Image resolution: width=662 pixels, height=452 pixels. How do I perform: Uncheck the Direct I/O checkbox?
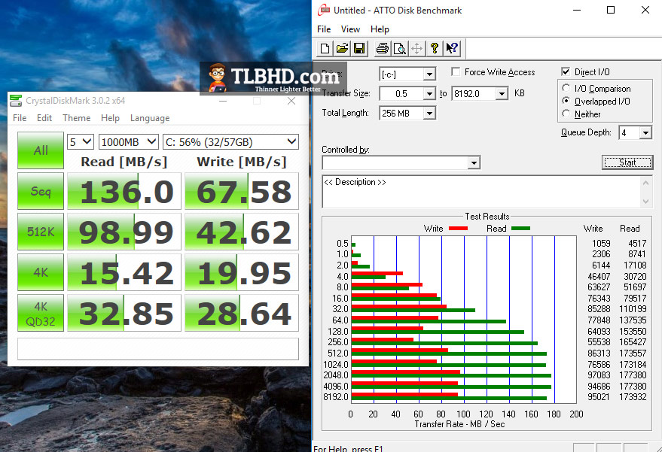[x=566, y=71]
